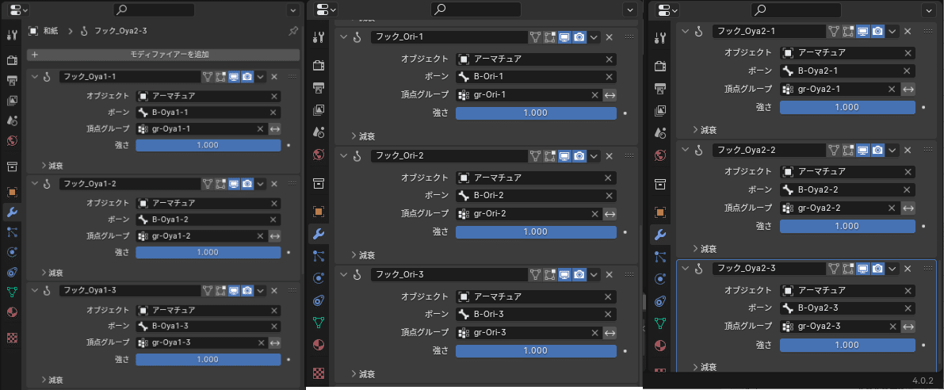Image resolution: width=944 pixels, height=390 pixels.
Task: Adjust strength slider of フック_Oya1-2
Action: [208, 251]
